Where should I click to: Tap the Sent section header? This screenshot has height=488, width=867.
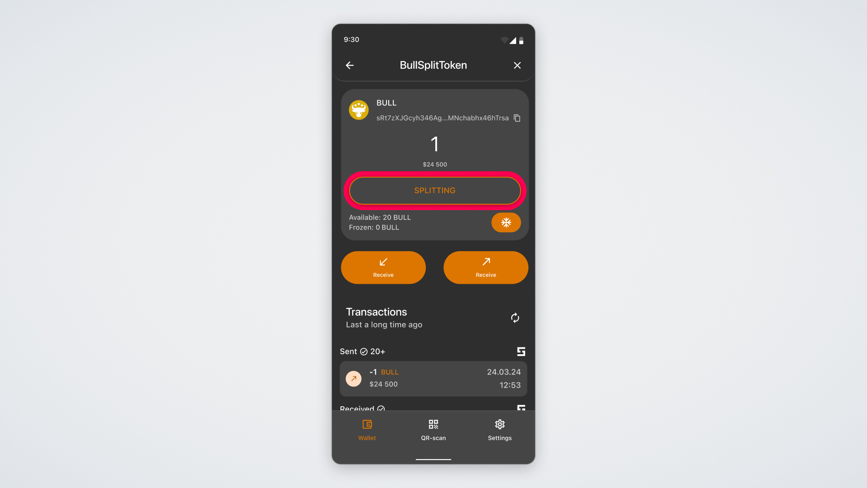(363, 352)
